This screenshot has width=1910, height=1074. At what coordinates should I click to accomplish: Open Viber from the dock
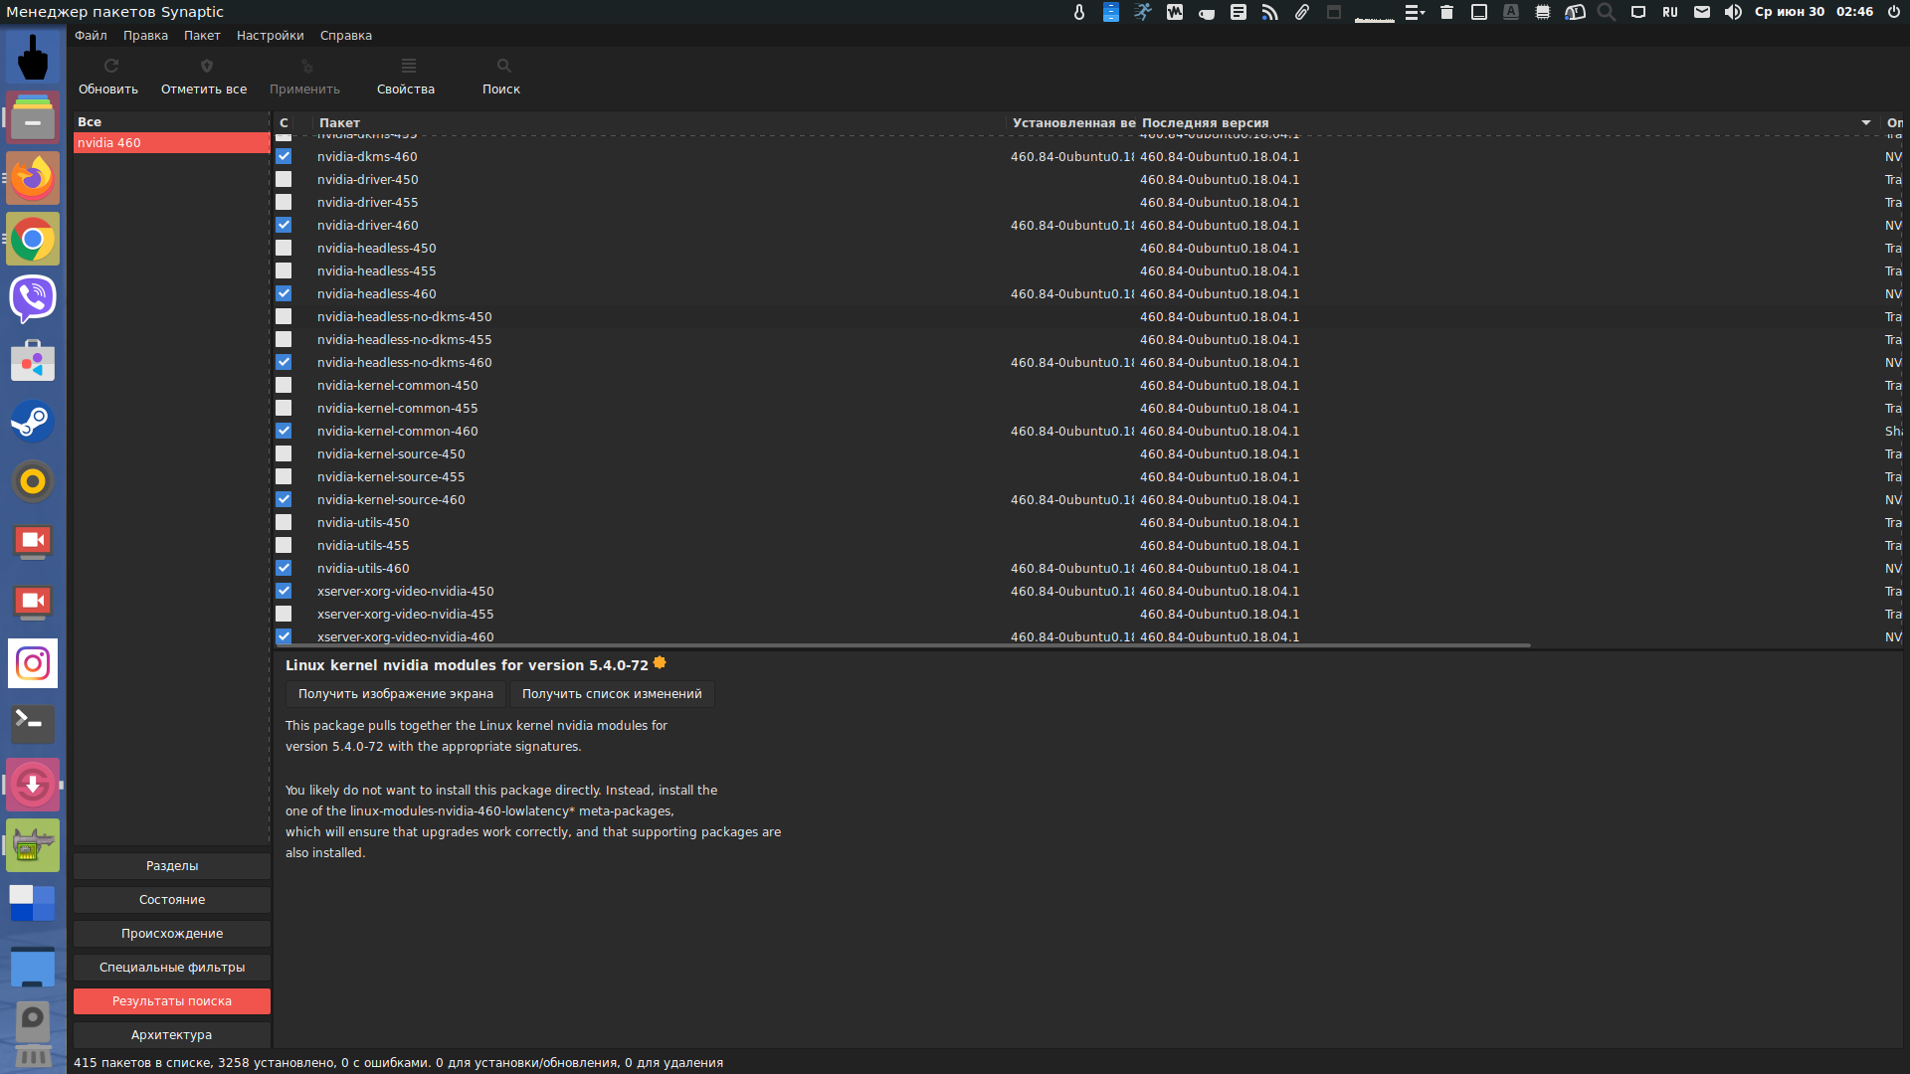(x=33, y=298)
